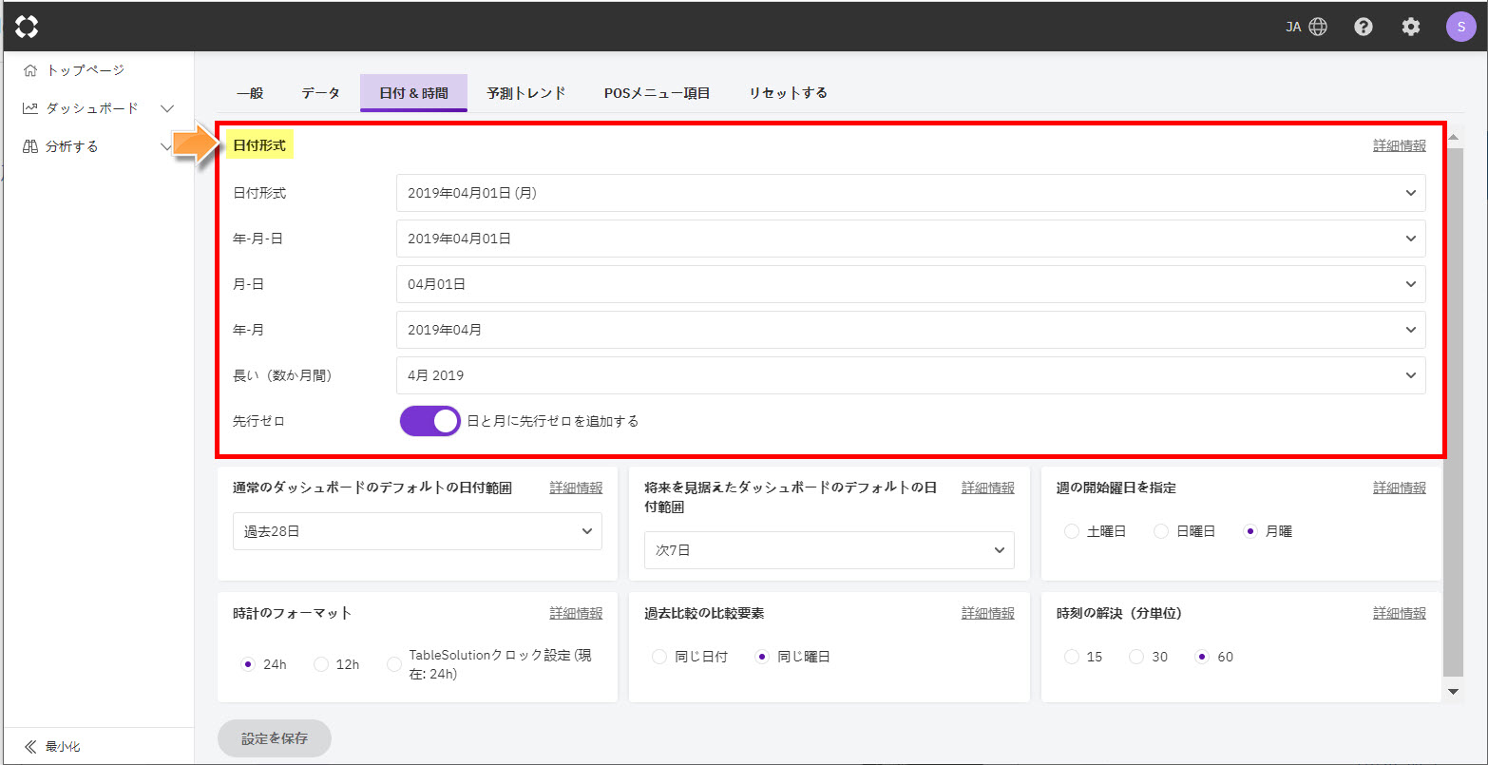Expand the 分析する chevron

coord(167,146)
